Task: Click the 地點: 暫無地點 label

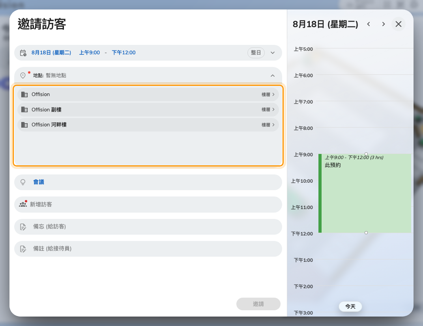Action: (x=50, y=75)
